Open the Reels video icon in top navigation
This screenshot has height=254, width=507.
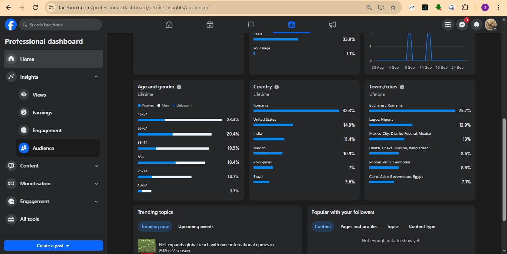[x=210, y=25]
